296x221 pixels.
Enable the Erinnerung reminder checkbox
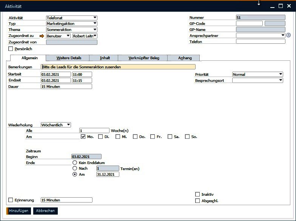click(11, 200)
